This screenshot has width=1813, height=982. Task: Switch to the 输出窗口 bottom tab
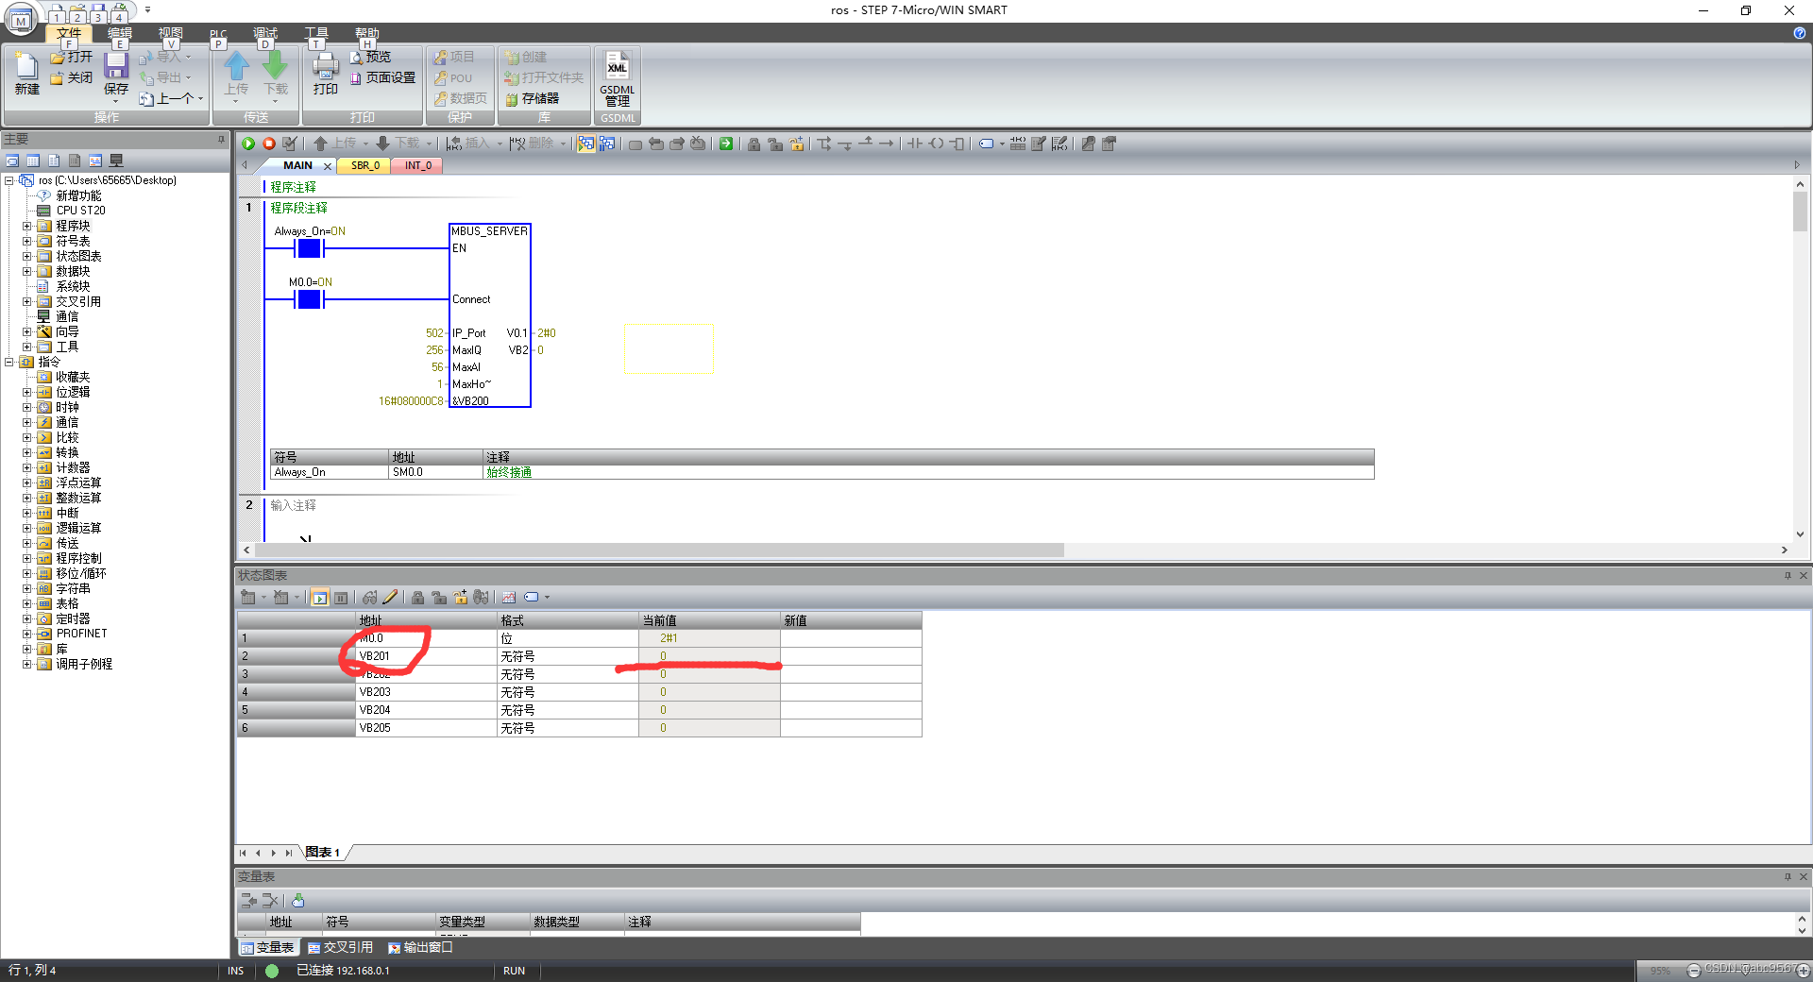point(420,947)
